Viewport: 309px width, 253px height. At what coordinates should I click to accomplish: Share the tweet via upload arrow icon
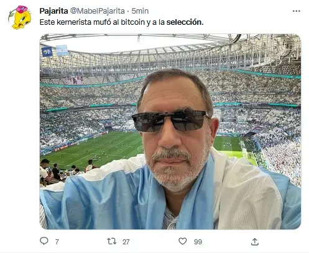[x=255, y=242]
